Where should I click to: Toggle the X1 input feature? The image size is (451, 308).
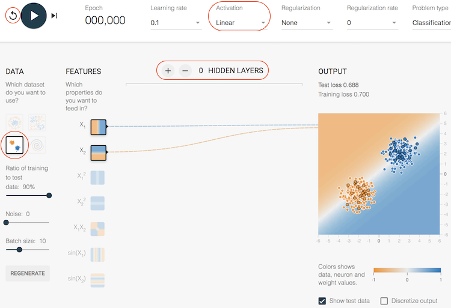tap(98, 127)
